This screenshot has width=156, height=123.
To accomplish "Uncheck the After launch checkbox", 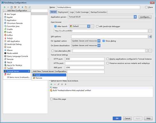I will coord(55,26).
